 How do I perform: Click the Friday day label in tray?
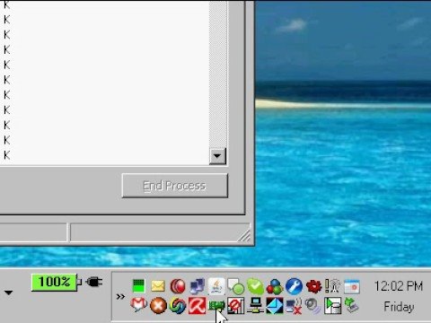point(399,307)
